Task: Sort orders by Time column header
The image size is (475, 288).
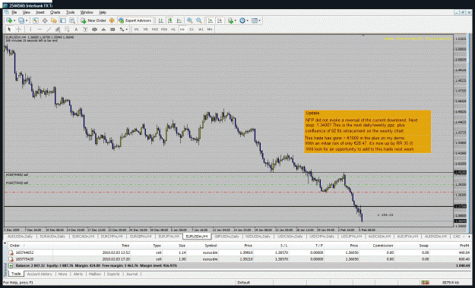Action: [125, 246]
